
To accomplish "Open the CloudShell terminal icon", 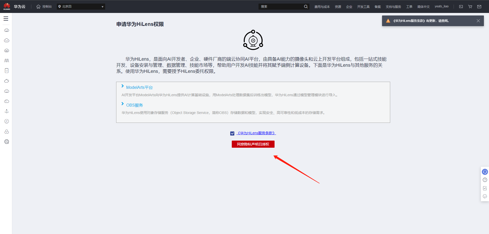I will pos(461,7).
